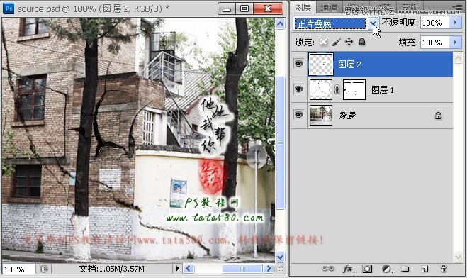Minimize the source.psd document window

point(226,9)
